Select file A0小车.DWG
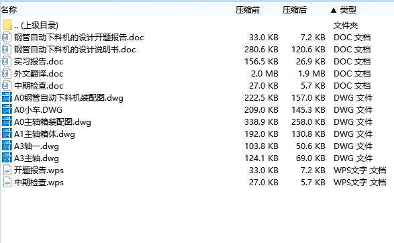The width and height of the screenshot is (394, 243). tap(38, 110)
